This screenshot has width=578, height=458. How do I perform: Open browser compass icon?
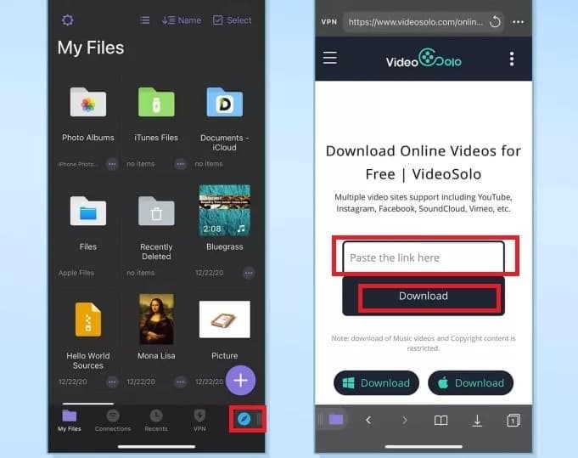244,419
